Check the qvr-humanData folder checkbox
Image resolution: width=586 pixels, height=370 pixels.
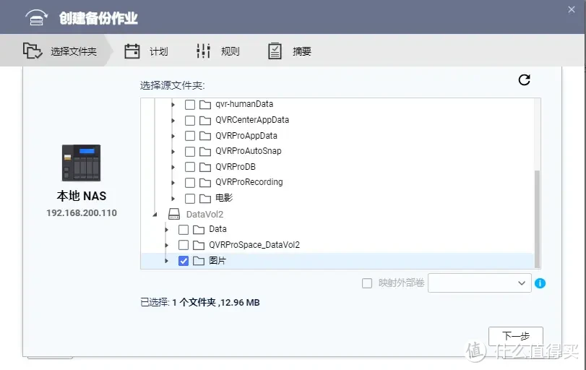[190, 104]
